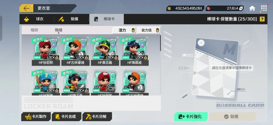Open the home screen via house icon
This screenshot has height=125, width=273.
pos(252,8)
